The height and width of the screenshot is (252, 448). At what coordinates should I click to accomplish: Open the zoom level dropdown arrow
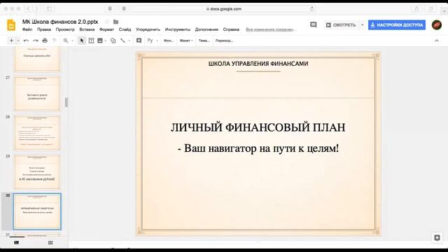pyautogui.click(x=72, y=41)
